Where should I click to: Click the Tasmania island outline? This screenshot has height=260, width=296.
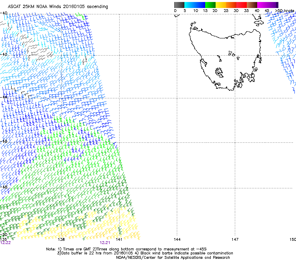225,60
